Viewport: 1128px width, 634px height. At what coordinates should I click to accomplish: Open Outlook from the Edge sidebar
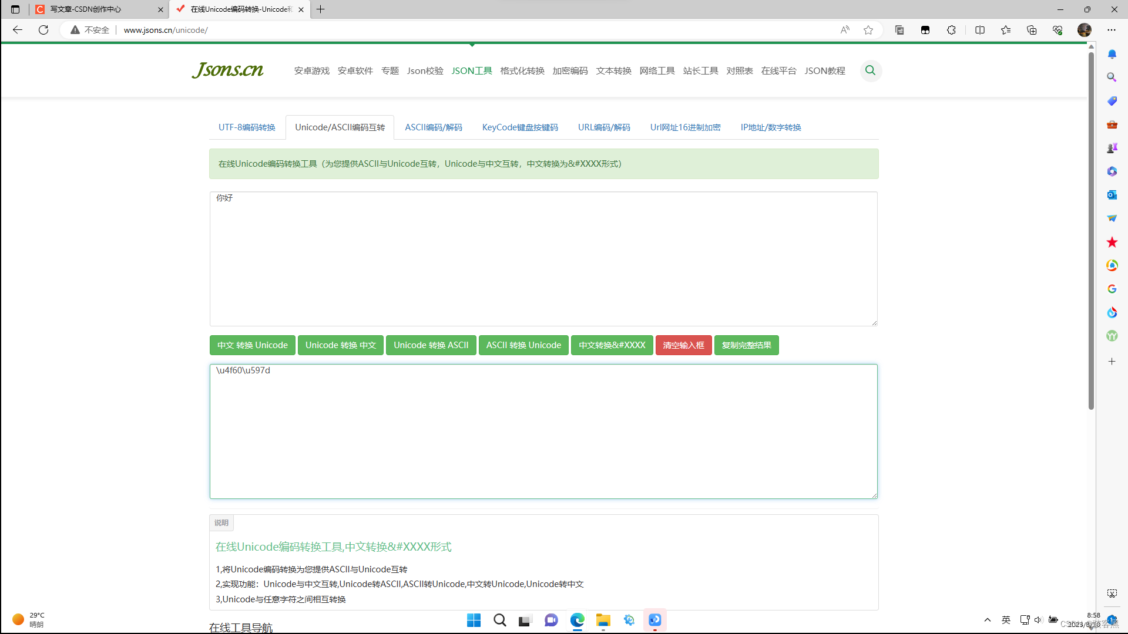pyautogui.click(x=1112, y=194)
